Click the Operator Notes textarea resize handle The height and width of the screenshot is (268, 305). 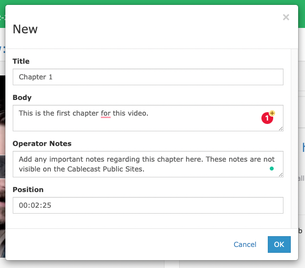tap(281, 174)
